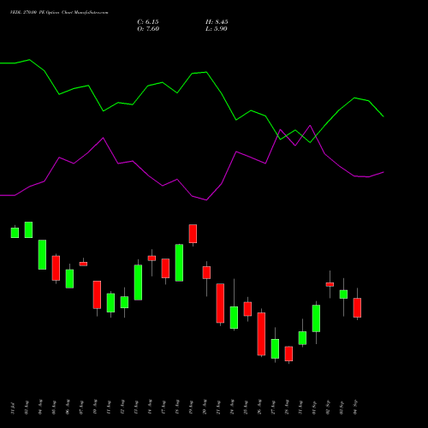This screenshot has width=428, height=428.
Task: Click the '28 Aug' date label
Action: click(x=287, y=407)
